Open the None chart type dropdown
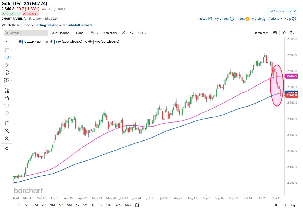The image size is (303, 212). (x=80, y=33)
